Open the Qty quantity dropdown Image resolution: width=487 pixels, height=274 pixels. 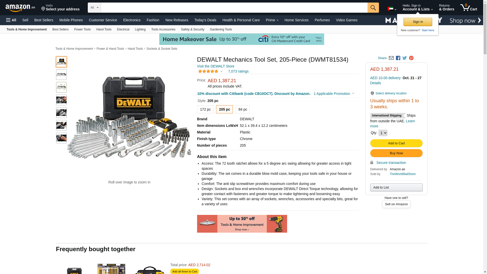(383, 133)
